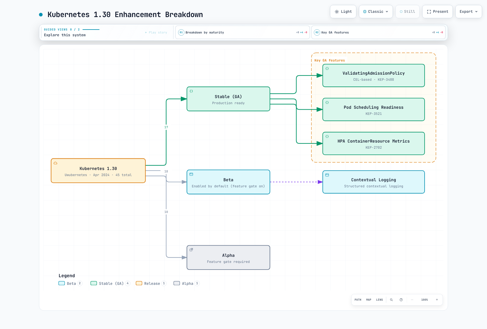Click the window icon on Contextual Logging node
Viewport: 487px width, 329px height.
tap(327, 175)
